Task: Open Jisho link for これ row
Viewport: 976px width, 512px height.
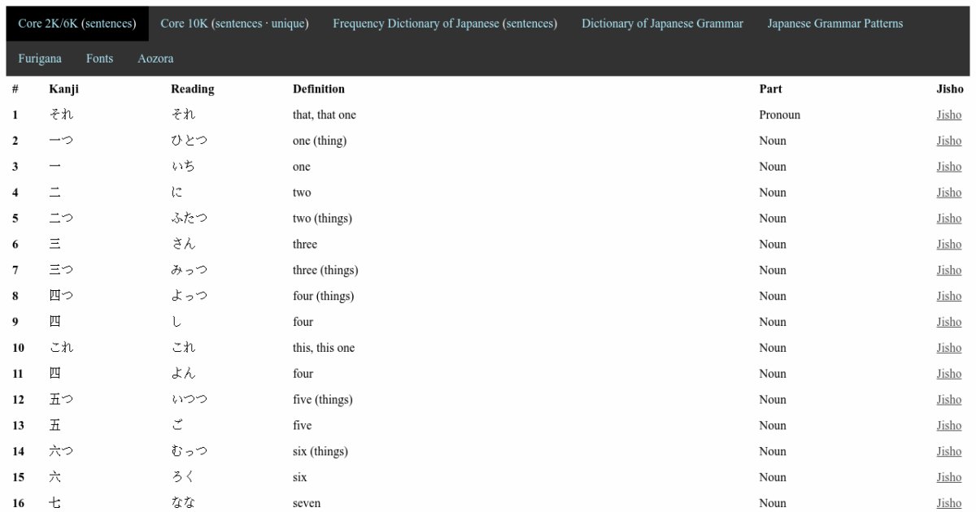Action: pos(948,348)
